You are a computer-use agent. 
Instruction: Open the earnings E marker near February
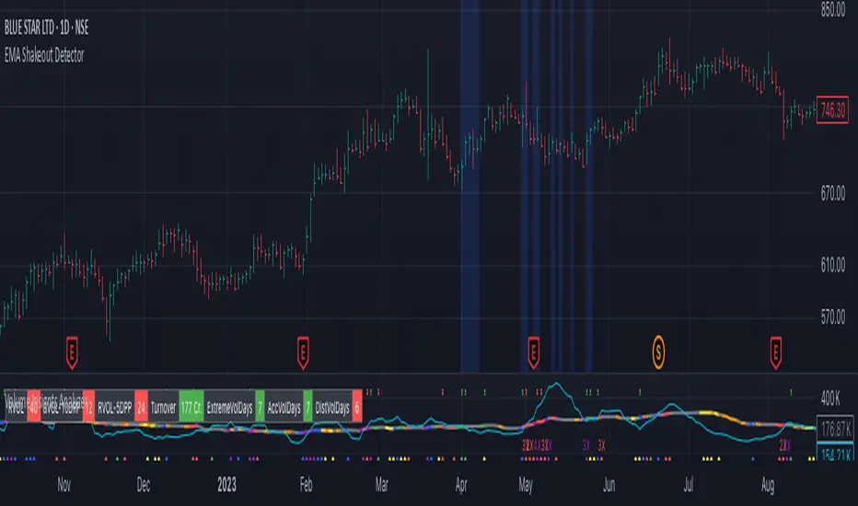point(303,353)
